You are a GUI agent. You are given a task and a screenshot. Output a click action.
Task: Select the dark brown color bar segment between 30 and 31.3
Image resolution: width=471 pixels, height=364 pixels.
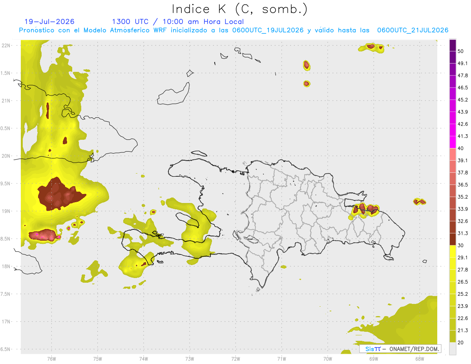[x=453, y=239]
